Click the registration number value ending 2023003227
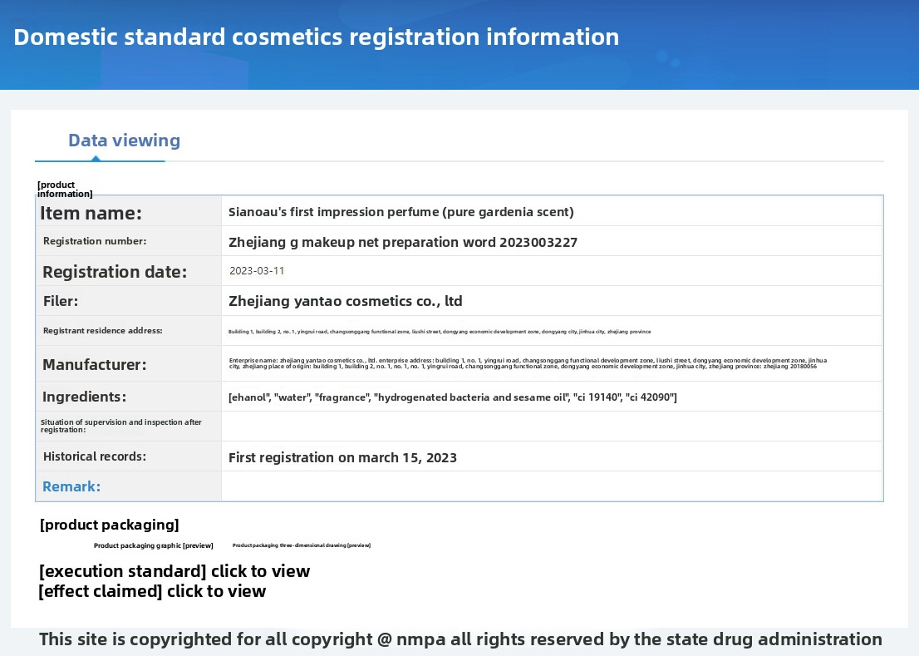Screen dimensions: 919x656 (402, 243)
